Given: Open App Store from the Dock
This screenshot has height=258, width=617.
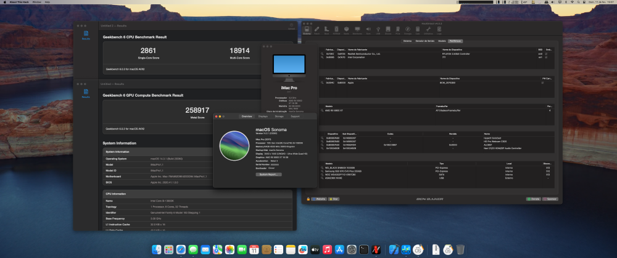Looking at the screenshot, I should click(339, 249).
